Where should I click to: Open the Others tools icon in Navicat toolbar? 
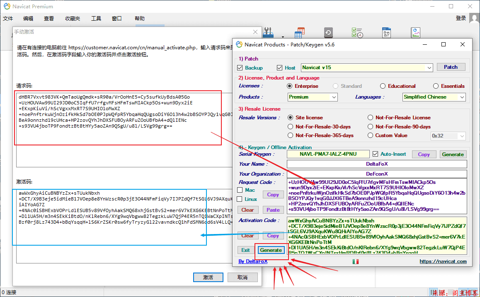[x=268, y=32]
